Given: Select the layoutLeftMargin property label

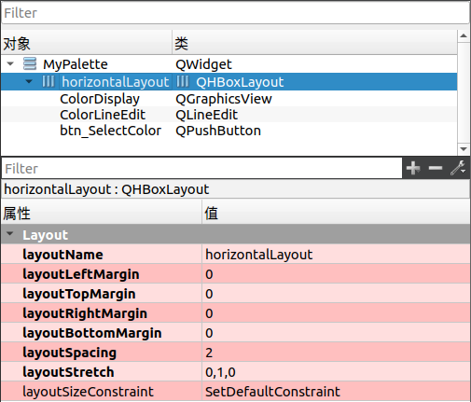Looking at the screenshot, I should point(81,274).
